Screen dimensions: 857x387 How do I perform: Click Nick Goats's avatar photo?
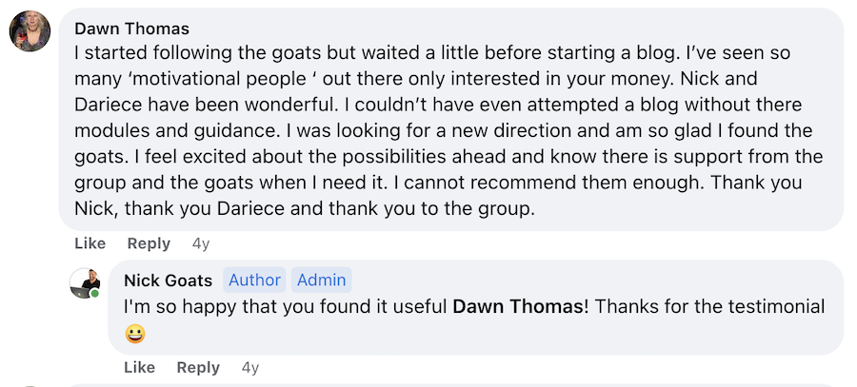[85, 283]
